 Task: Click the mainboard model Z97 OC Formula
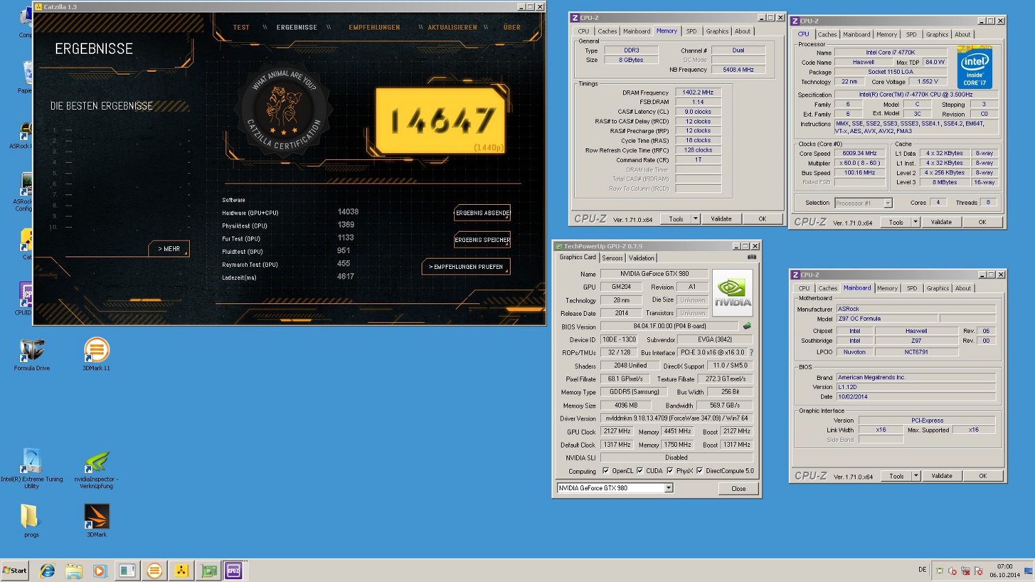click(x=887, y=319)
